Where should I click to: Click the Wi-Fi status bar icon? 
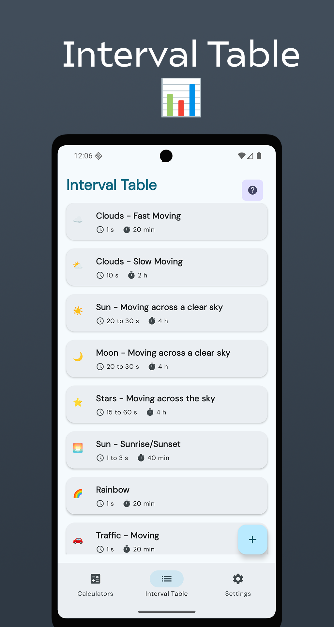pyautogui.click(x=242, y=156)
